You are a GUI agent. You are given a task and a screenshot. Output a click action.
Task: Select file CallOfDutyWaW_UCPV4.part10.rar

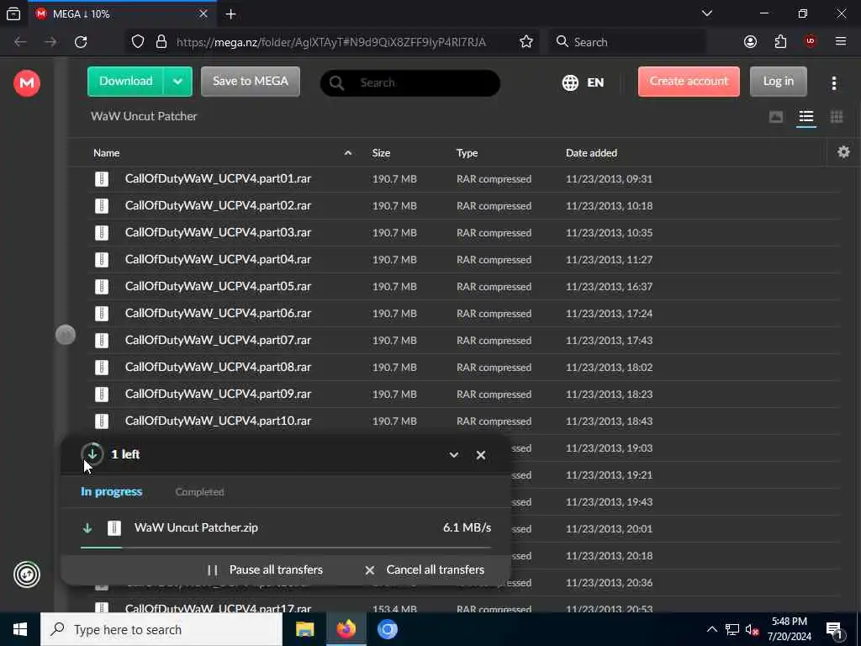(463, 421)
